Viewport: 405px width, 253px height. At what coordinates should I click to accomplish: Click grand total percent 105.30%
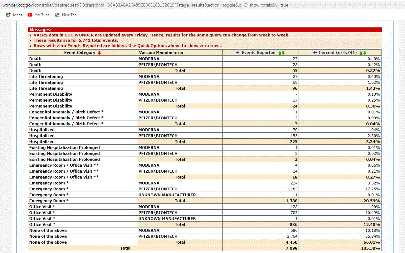371,248
